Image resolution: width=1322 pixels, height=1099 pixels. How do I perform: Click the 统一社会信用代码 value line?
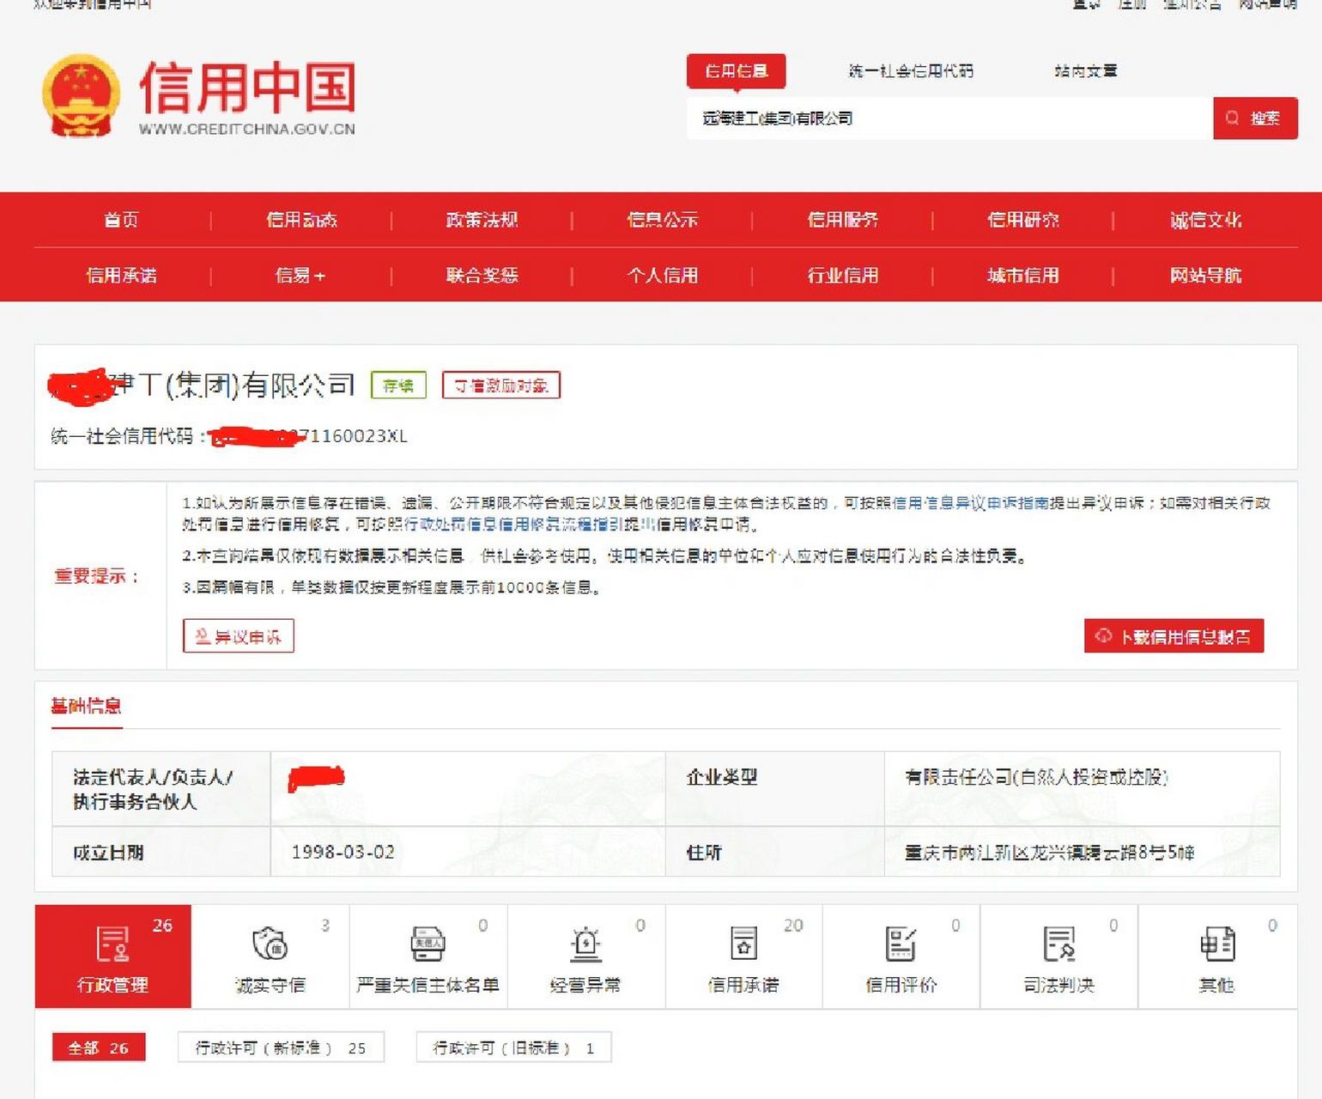pyautogui.click(x=229, y=436)
